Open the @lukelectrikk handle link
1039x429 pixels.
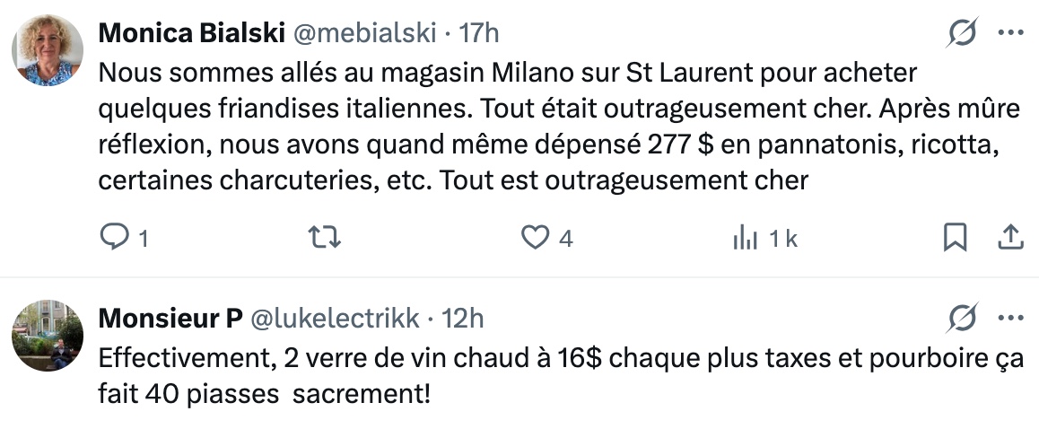[333, 318]
